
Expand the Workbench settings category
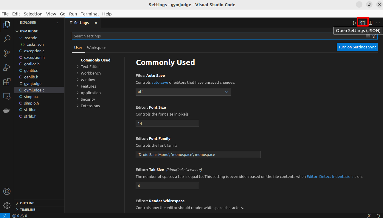point(91,73)
